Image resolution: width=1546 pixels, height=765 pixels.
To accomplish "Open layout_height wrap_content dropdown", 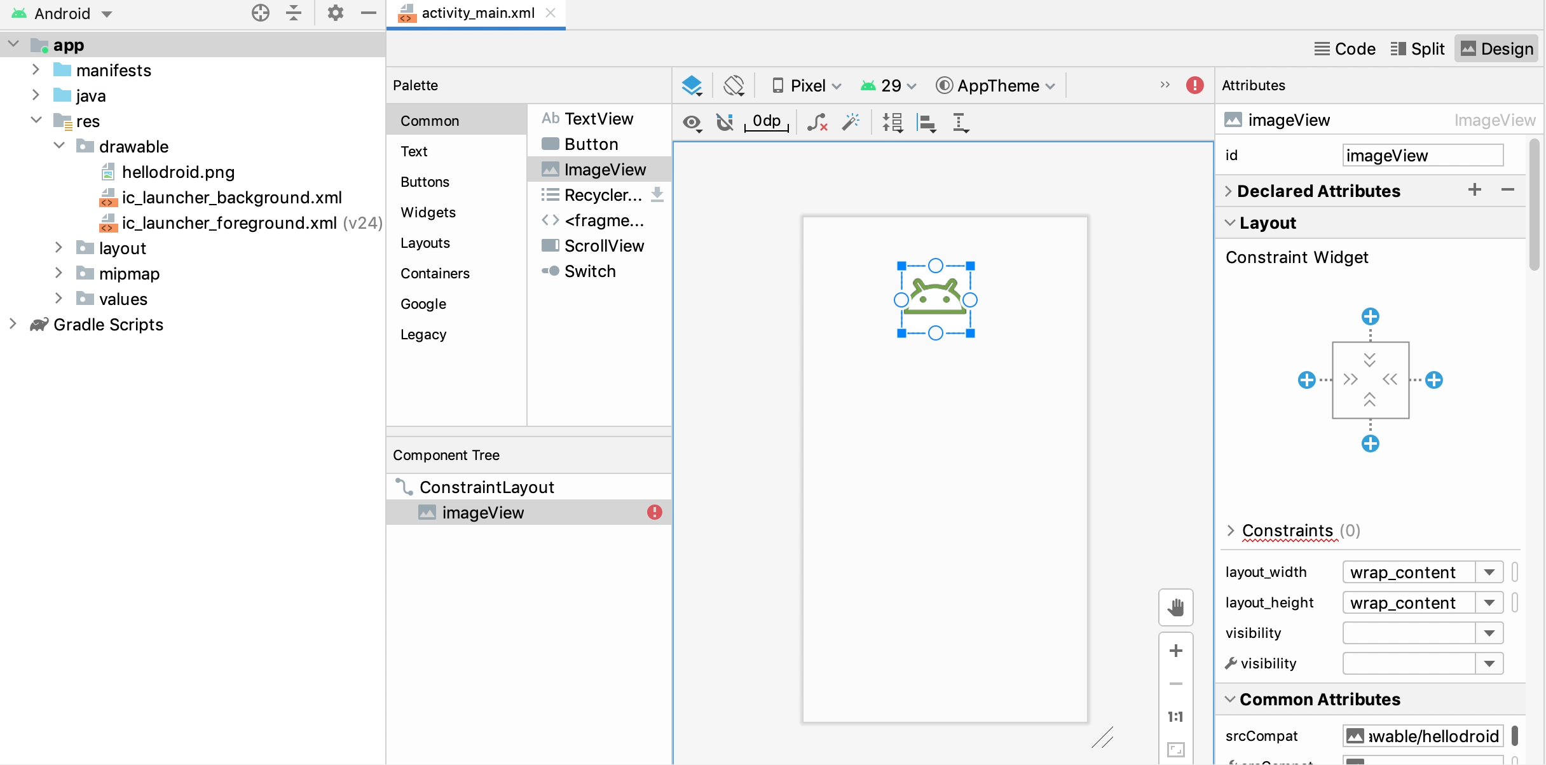I will pos(1489,603).
